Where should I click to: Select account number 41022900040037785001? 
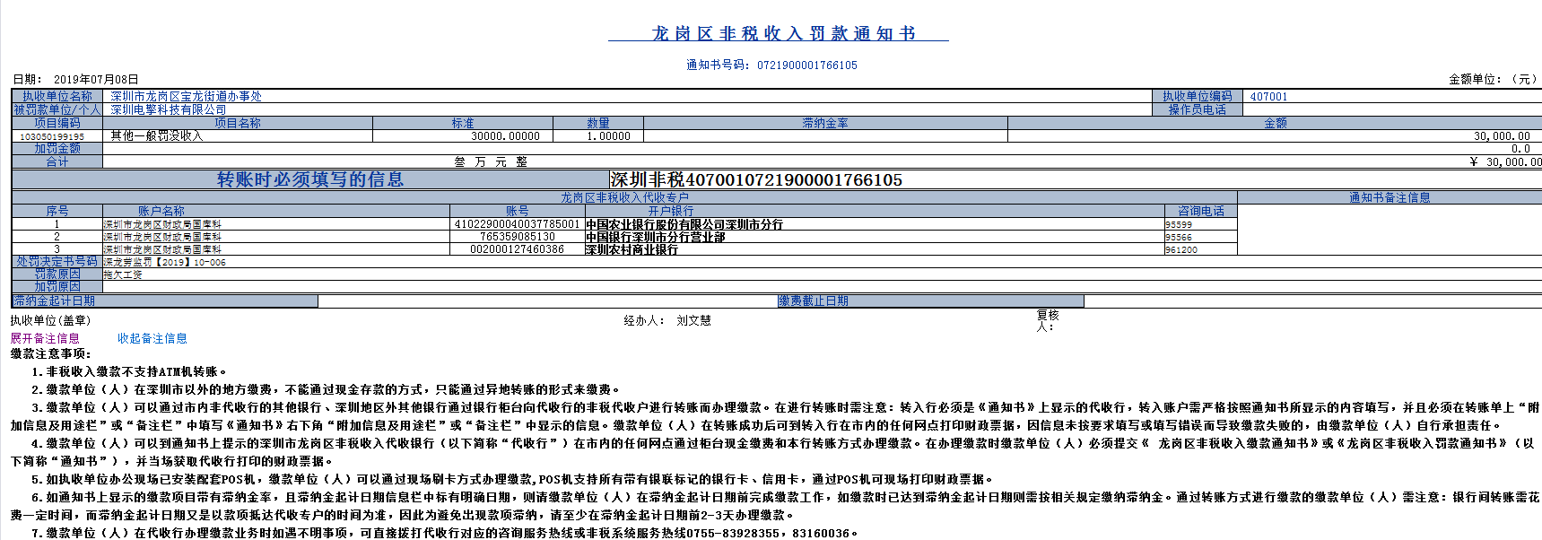(518, 224)
